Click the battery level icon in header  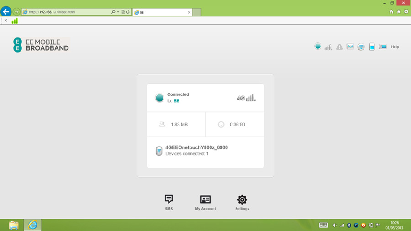tap(383, 47)
